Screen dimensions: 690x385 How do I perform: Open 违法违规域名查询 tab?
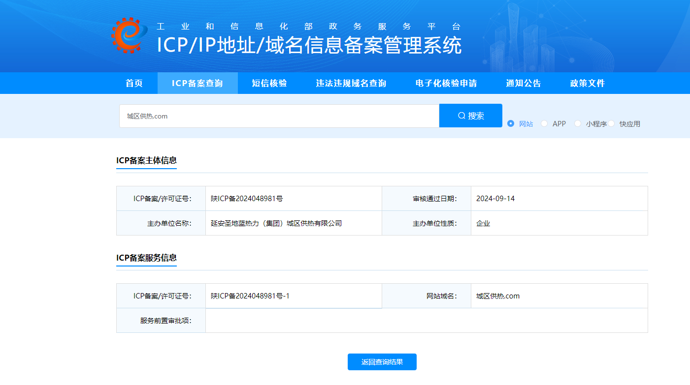pyautogui.click(x=351, y=83)
